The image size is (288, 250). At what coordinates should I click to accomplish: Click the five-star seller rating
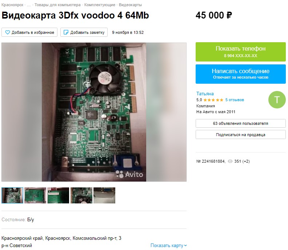tap(213, 100)
